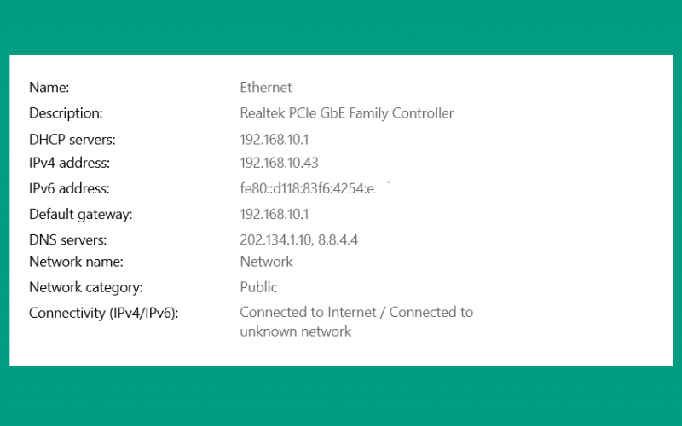Select the Realtek PCIe GbE Family Controller text
682x426 pixels.
pos(347,113)
